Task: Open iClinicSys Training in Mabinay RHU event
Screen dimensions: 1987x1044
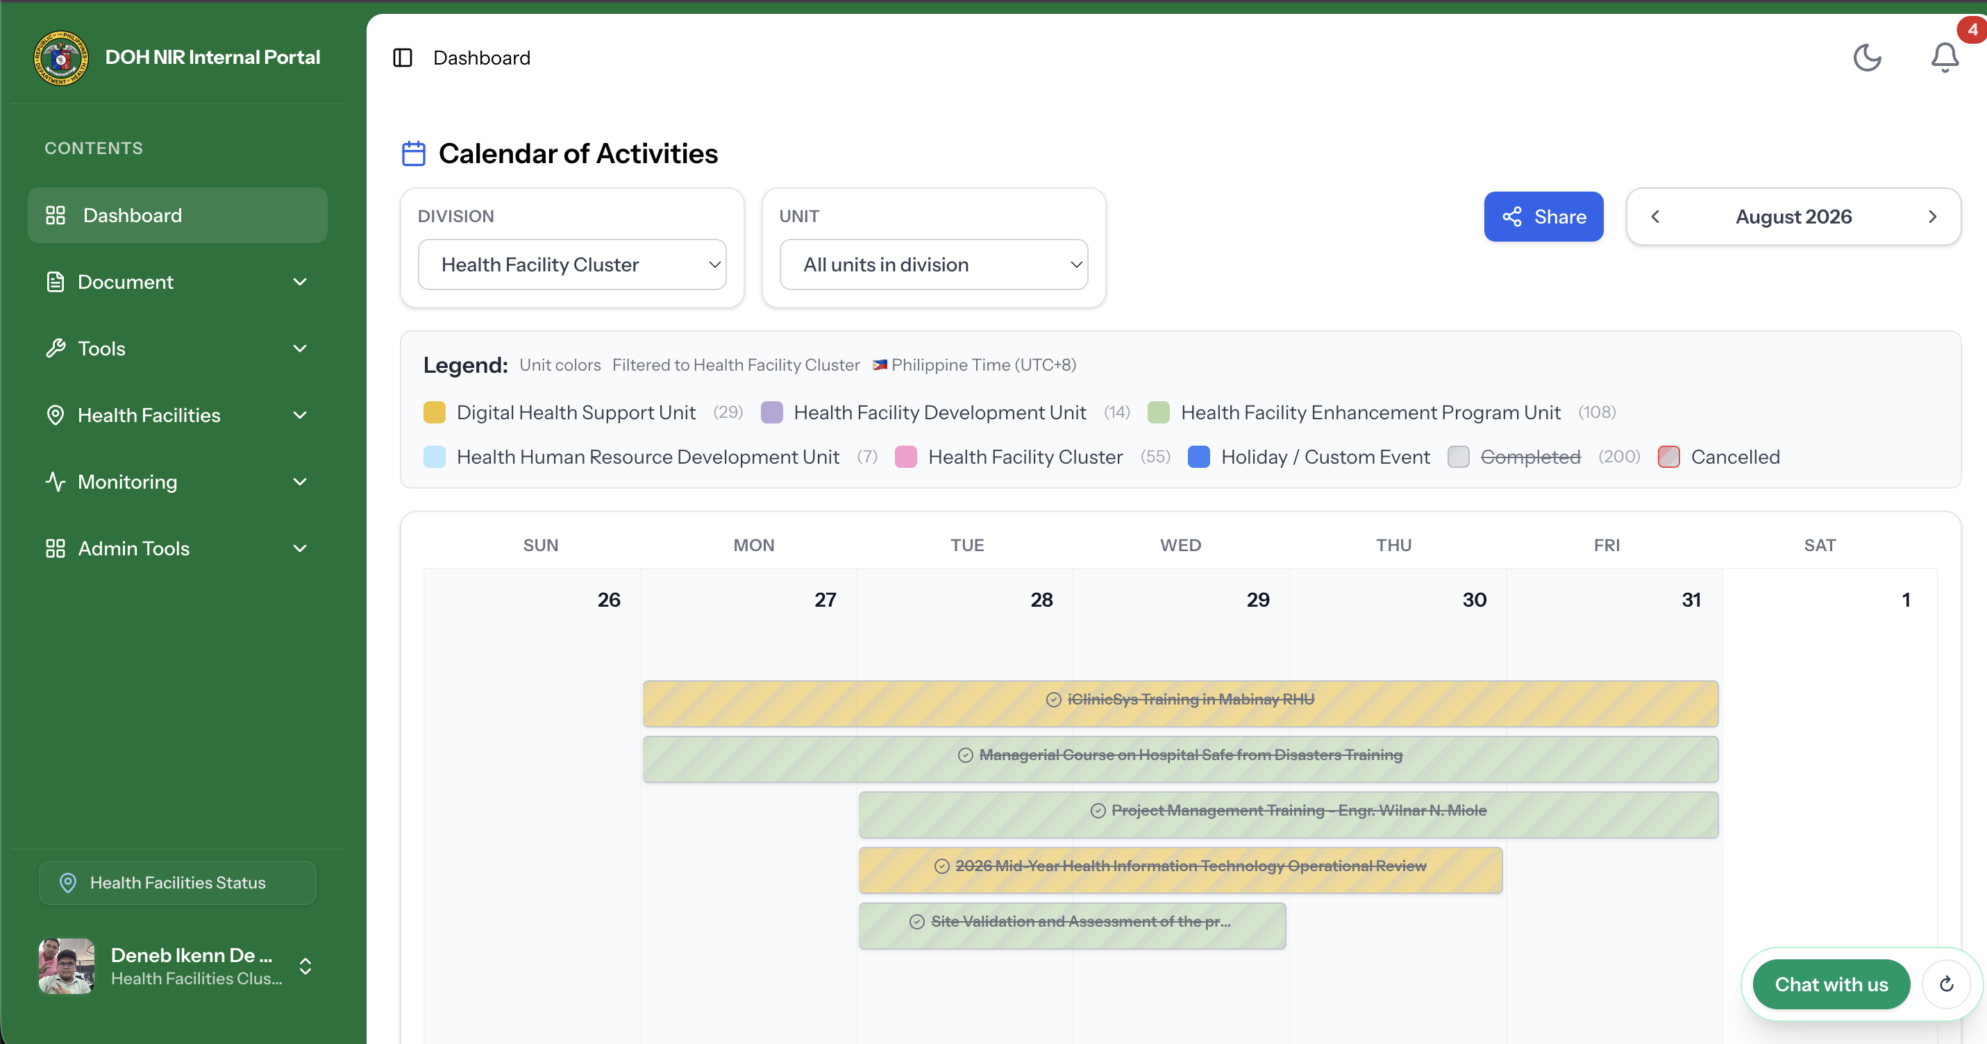Action: click(1180, 703)
